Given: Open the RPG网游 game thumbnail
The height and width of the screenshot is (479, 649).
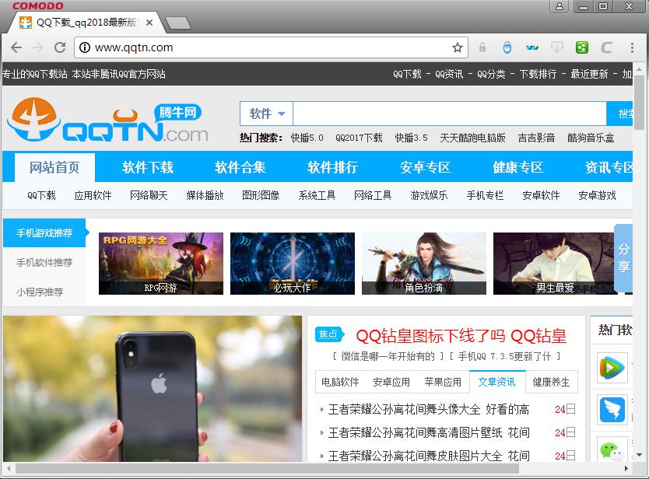Looking at the screenshot, I should [x=161, y=264].
